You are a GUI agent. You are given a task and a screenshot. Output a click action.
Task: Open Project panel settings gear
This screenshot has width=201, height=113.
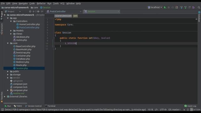pyautogui.click(x=38, y=11)
